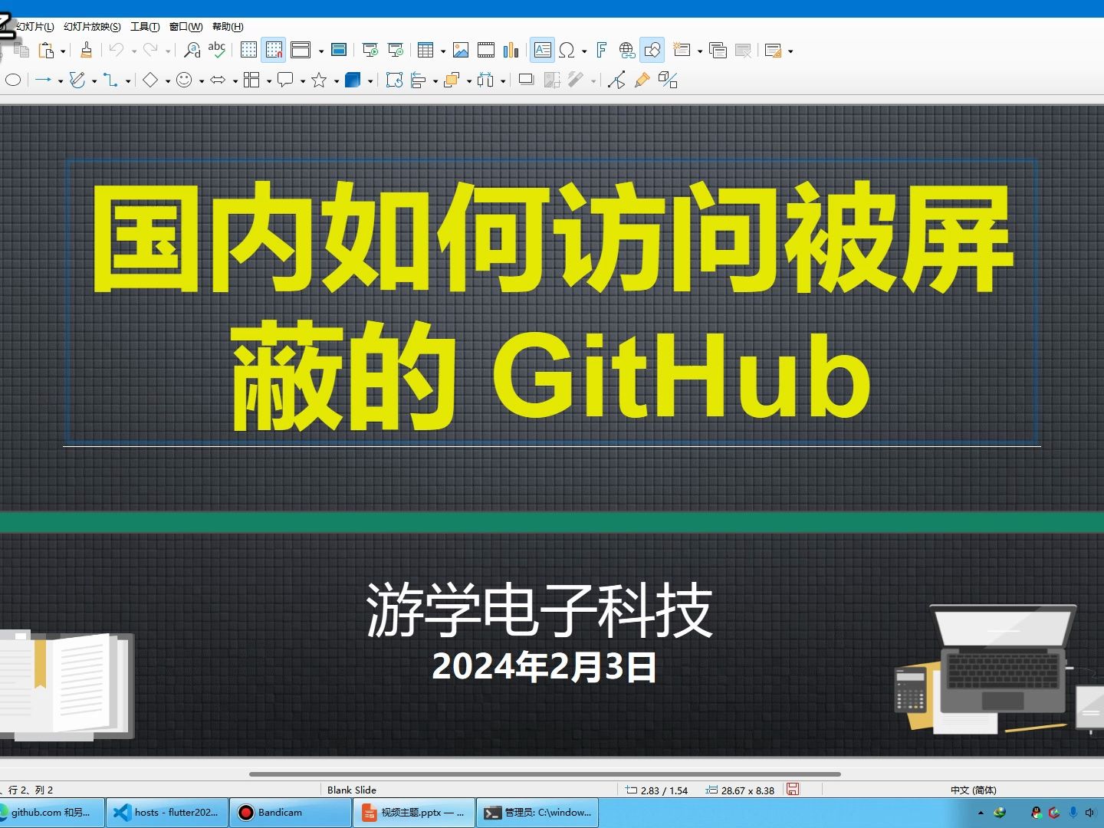Image resolution: width=1104 pixels, height=828 pixels.
Task: Click the Insert Hyperlink globe icon
Action: coord(627,51)
